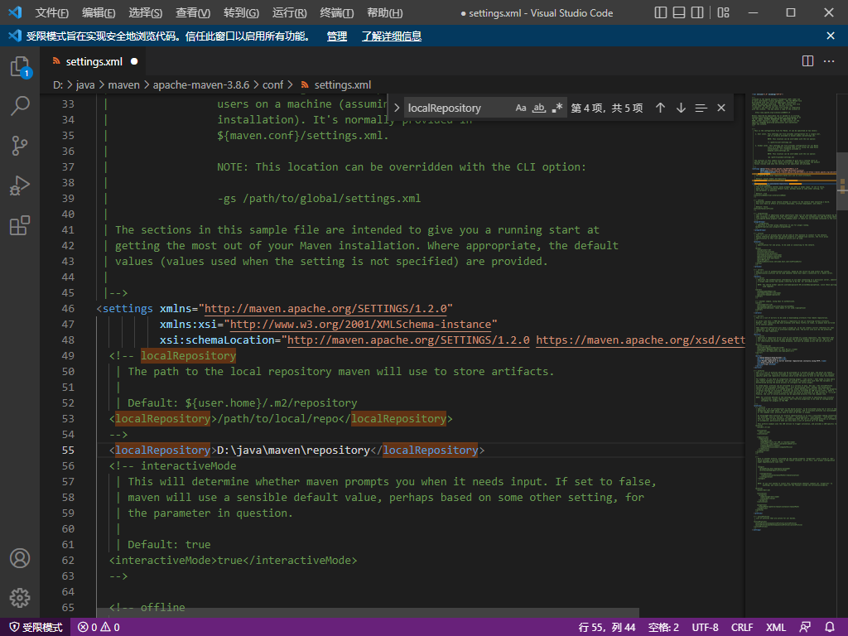Open the Manage gear menu
The width and height of the screenshot is (848, 636).
click(x=20, y=598)
